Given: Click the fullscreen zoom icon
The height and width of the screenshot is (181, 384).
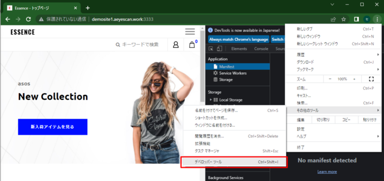Looking at the screenshot, I should coord(371,79).
